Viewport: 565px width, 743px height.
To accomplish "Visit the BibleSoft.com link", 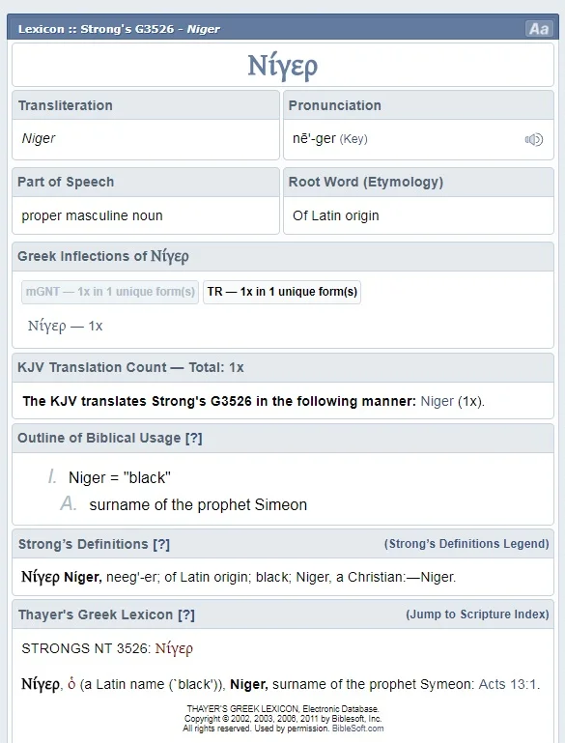I will (357, 729).
